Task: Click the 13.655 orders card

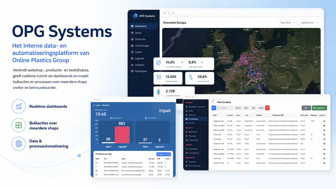Action: [x=168, y=78]
